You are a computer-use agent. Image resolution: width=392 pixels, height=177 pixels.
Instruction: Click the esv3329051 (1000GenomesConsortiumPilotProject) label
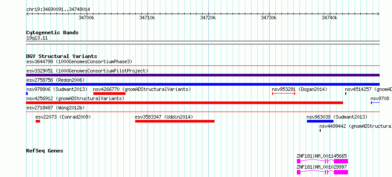pos(87,71)
